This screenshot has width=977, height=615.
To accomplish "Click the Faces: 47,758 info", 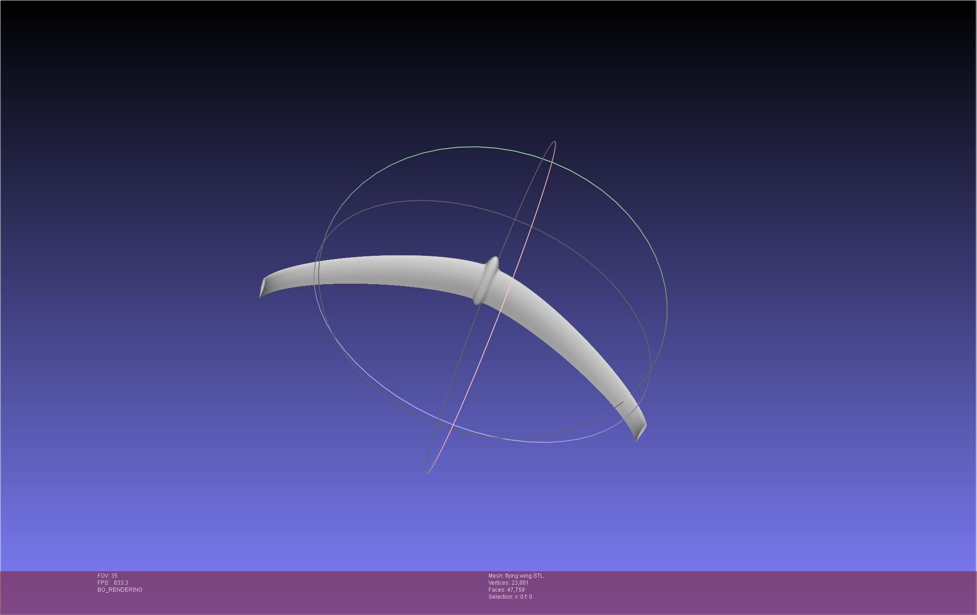I will [x=506, y=590].
